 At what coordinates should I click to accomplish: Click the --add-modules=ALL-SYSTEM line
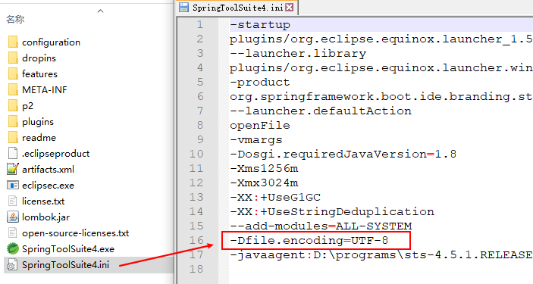pos(321,226)
